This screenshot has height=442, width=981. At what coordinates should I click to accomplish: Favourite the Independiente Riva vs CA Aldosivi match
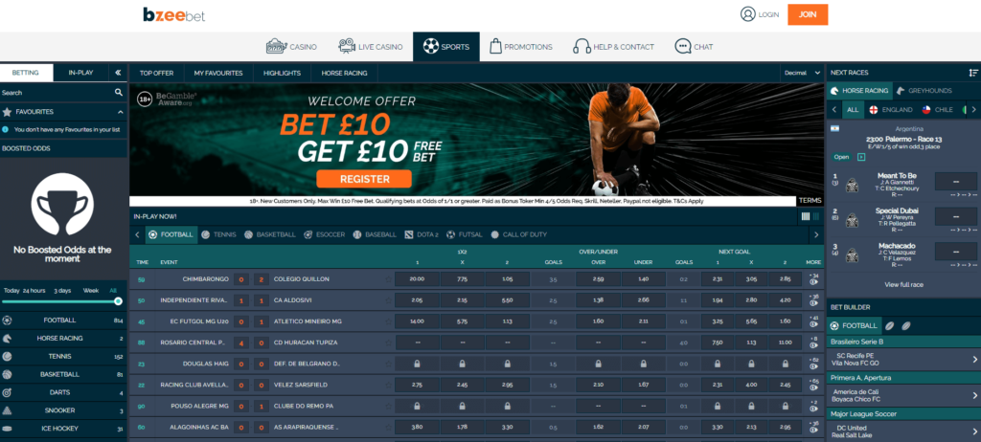[389, 300]
